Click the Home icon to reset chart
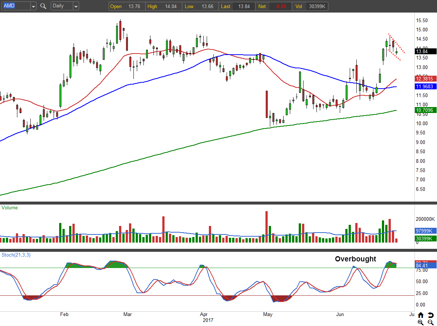This screenshot has height=326, width=437. click(x=421, y=315)
